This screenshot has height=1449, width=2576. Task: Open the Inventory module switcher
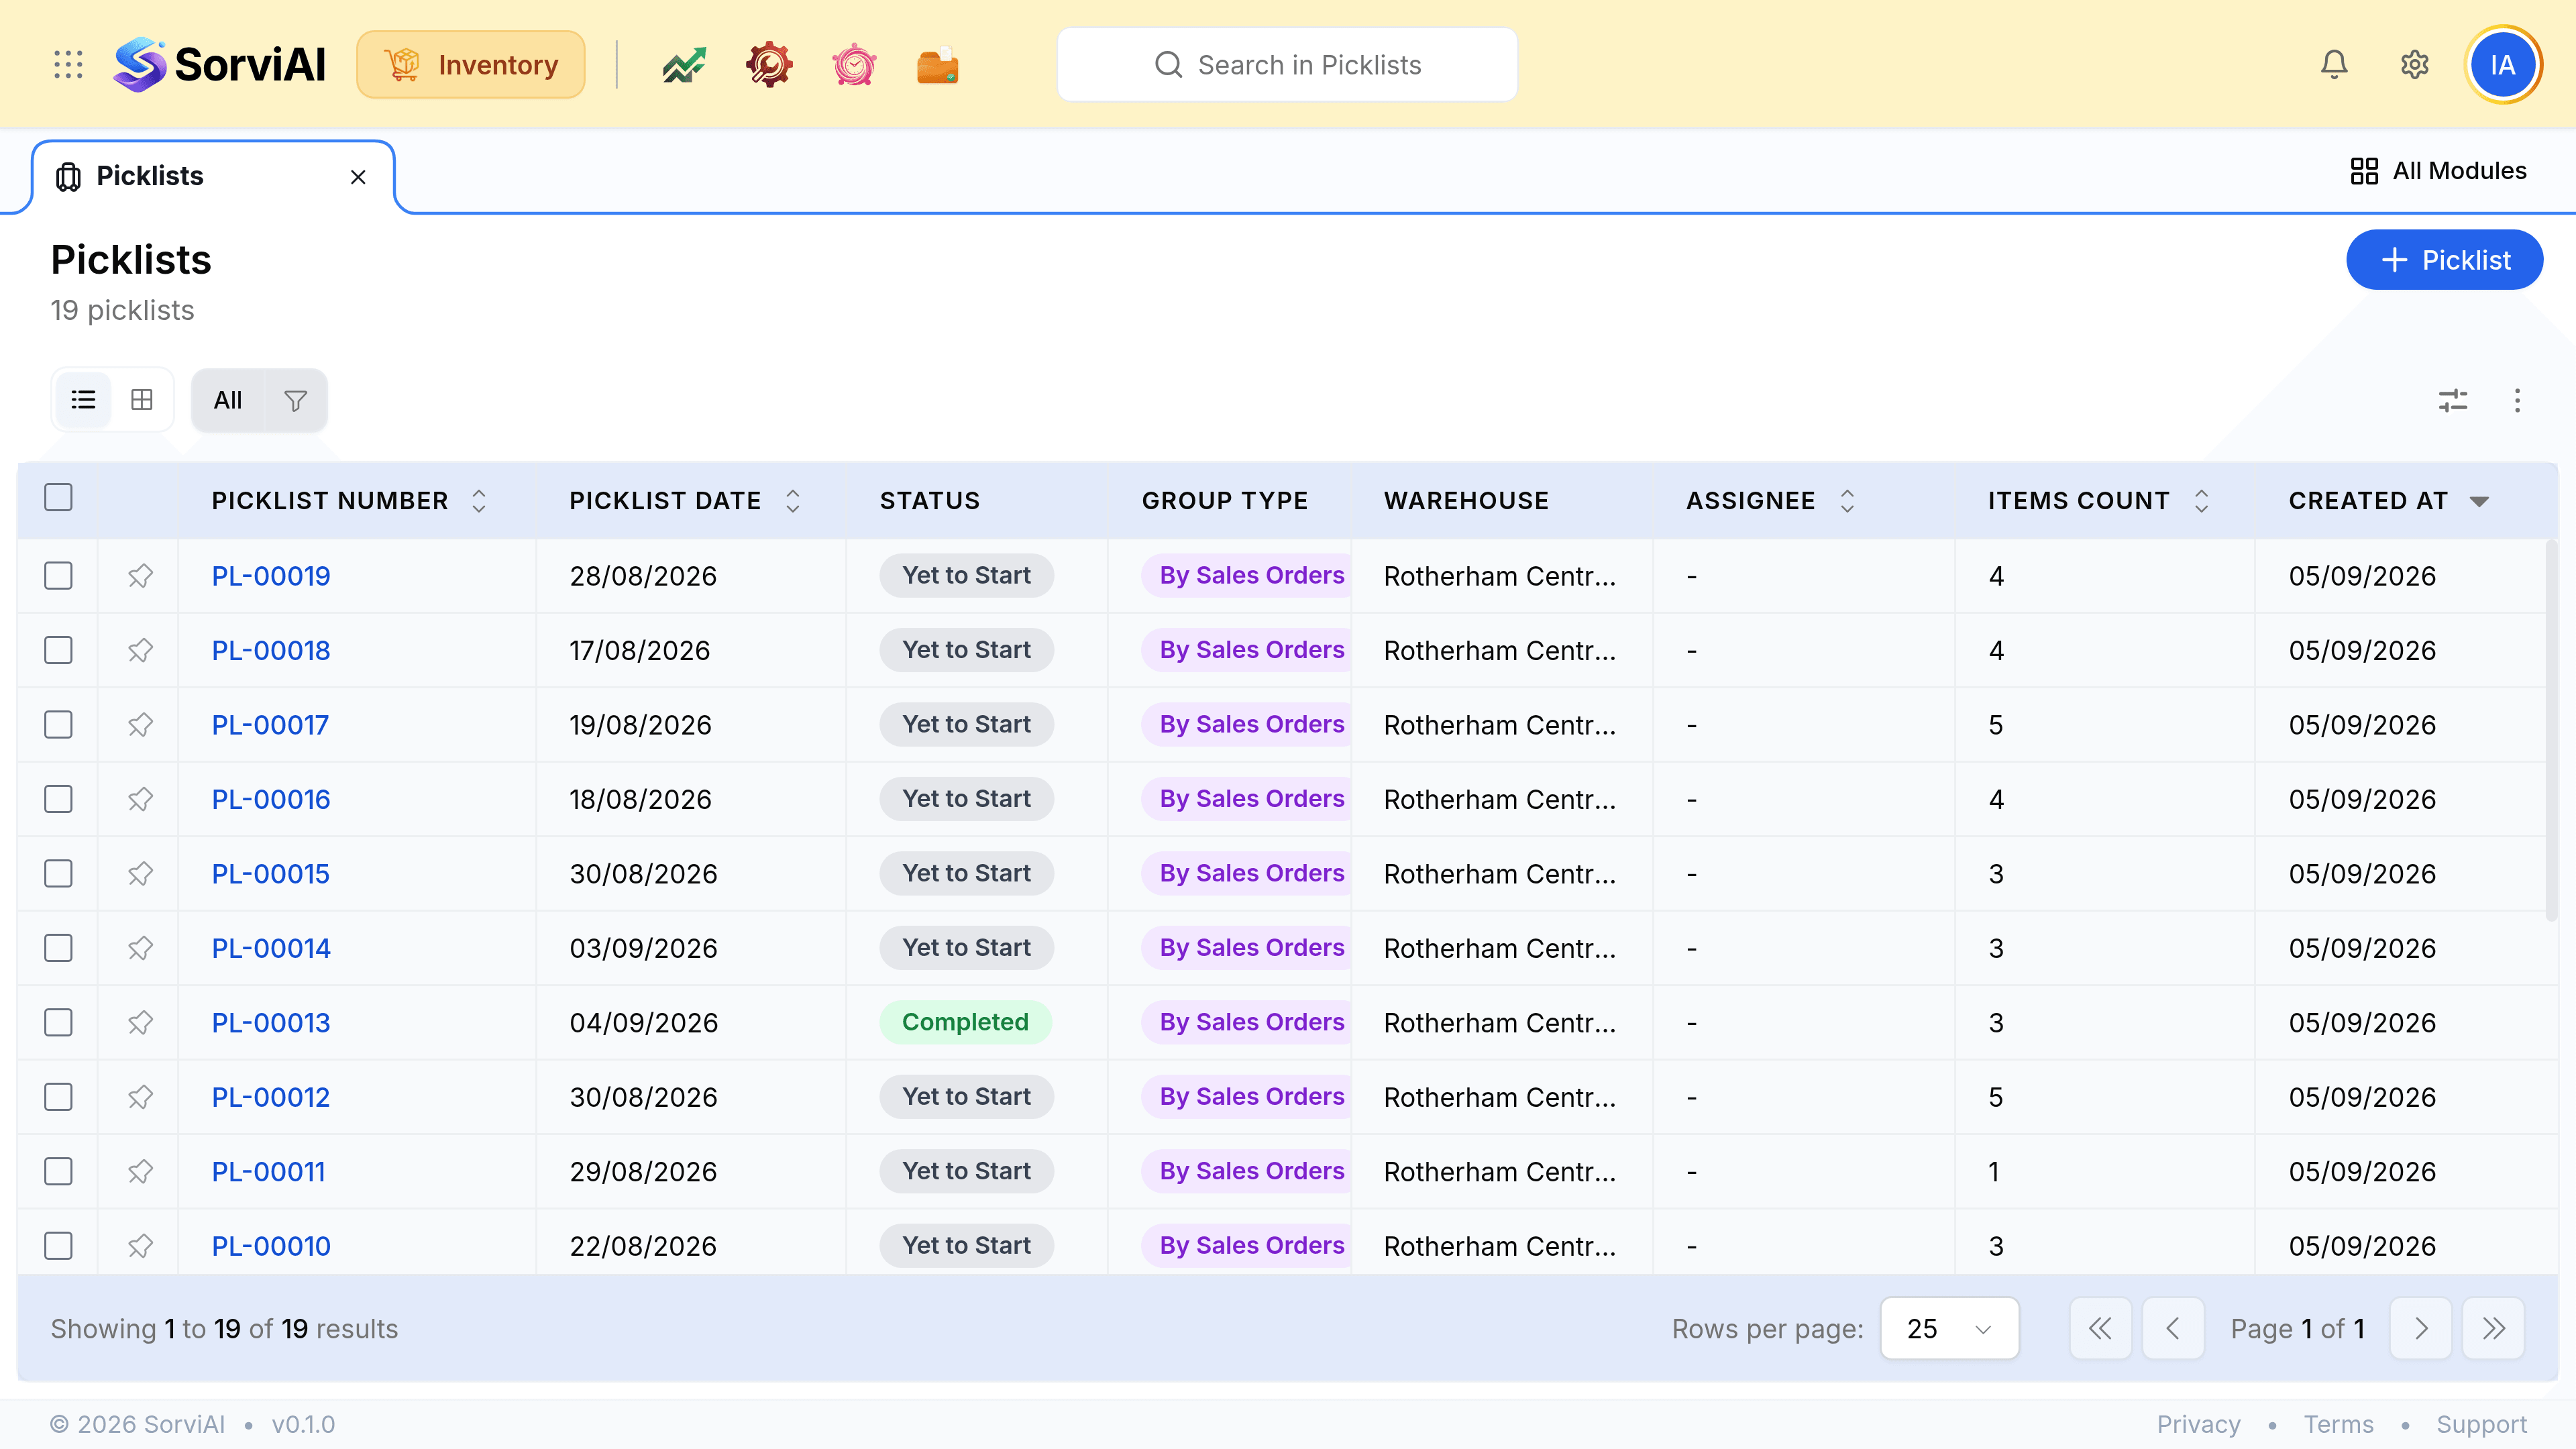click(x=471, y=65)
